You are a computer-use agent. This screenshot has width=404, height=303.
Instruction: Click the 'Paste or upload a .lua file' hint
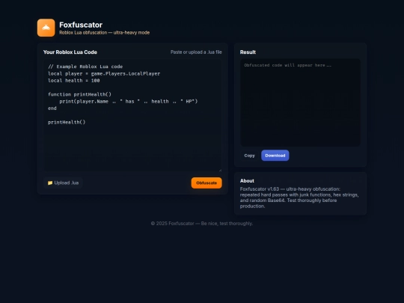click(196, 52)
